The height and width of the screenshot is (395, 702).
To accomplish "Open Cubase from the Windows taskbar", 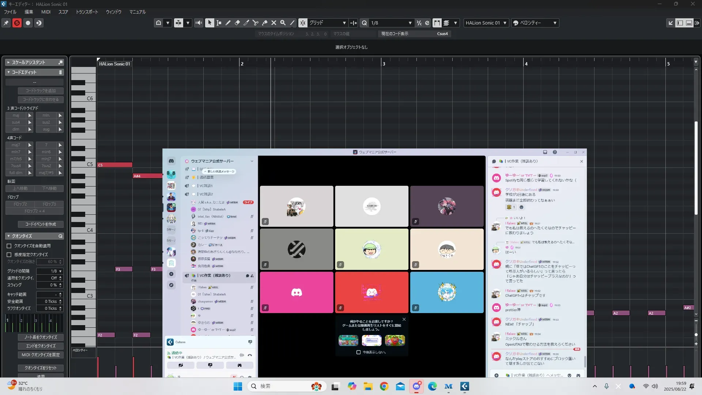I will pos(464,386).
